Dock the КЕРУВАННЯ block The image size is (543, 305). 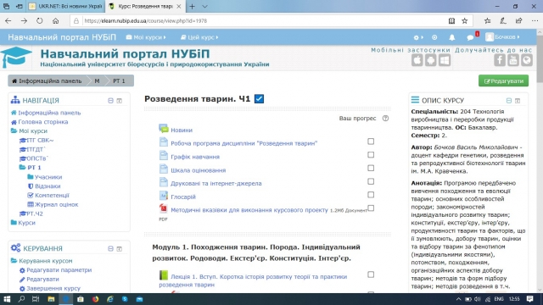[119, 248]
